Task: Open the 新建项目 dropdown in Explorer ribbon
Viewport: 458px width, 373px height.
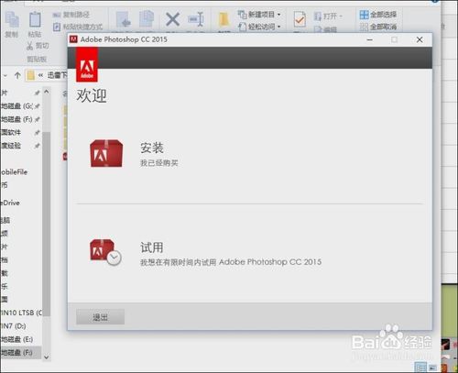Action: tap(259, 15)
